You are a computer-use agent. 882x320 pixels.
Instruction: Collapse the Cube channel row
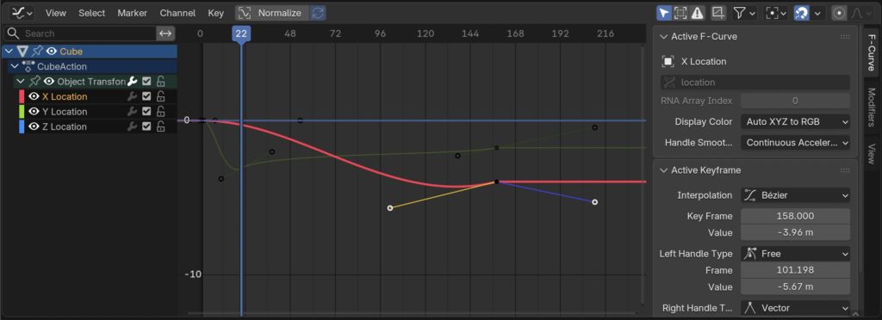tap(8, 51)
